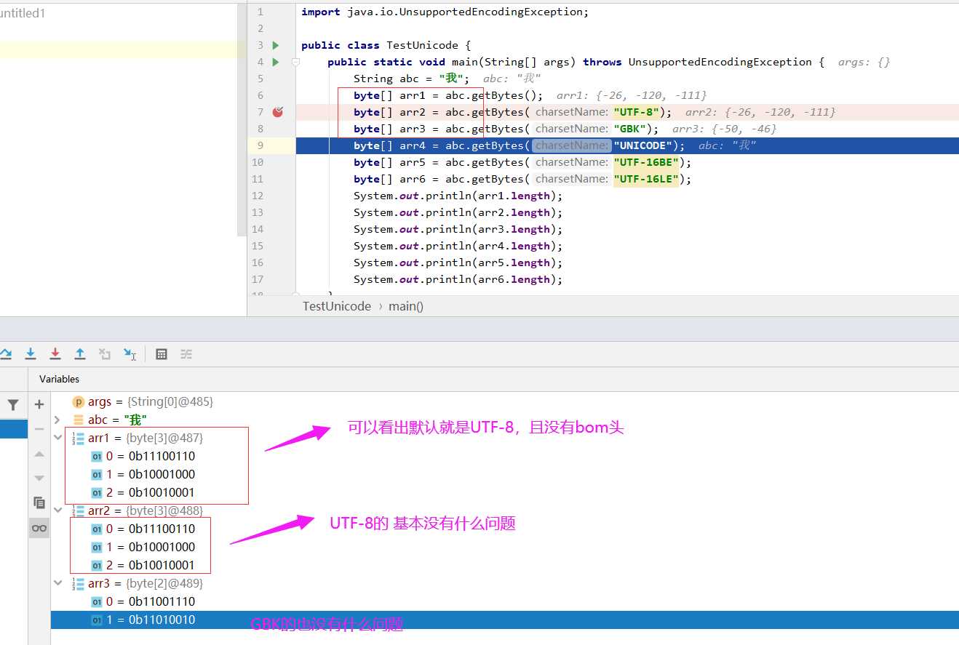Click TestUnicode in the editor breadcrumb
Image resolution: width=959 pixels, height=645 pixels.
click(337, 306)
